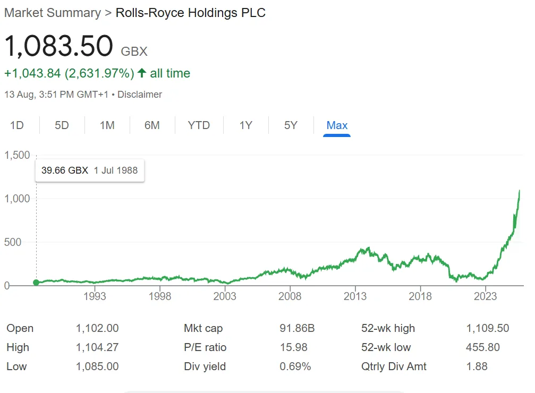Viewport: 535px width, 393px height.
Task: Open the Market Summary breadcrumb link
Action: [52, 13]
